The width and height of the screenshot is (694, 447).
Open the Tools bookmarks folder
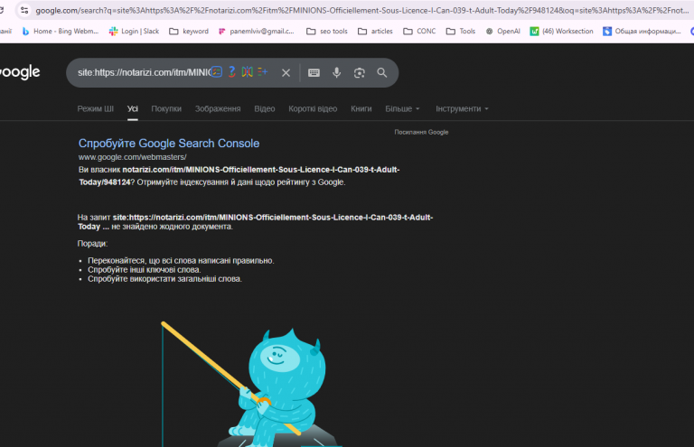pos(461,31)
